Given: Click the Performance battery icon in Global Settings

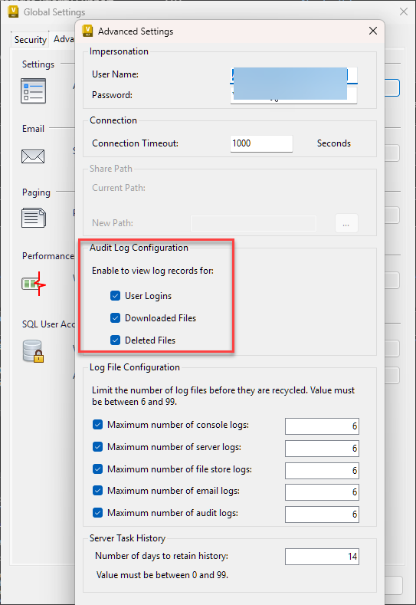Looking at the screenshot, I should tap(34, 284).
